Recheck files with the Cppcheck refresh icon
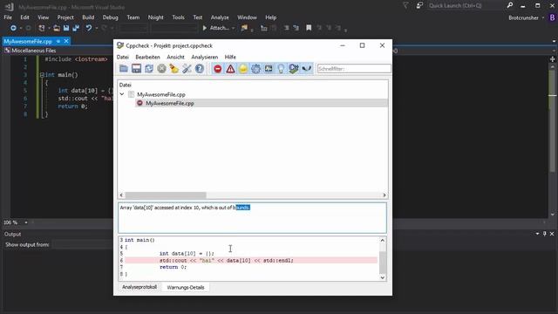The height and width of the screenshot is (314, 558). (x=149, y=69)
